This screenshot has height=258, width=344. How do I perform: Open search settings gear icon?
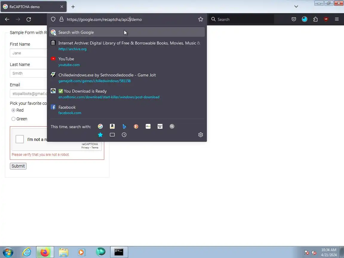[x=201, y=135]
